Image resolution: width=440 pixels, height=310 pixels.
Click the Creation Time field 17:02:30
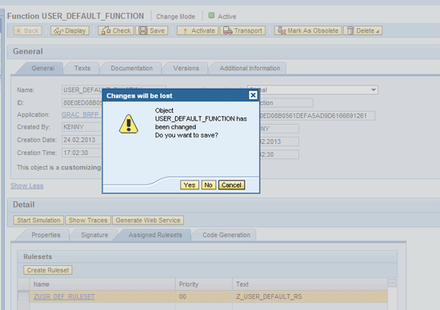tap(82, 153)
